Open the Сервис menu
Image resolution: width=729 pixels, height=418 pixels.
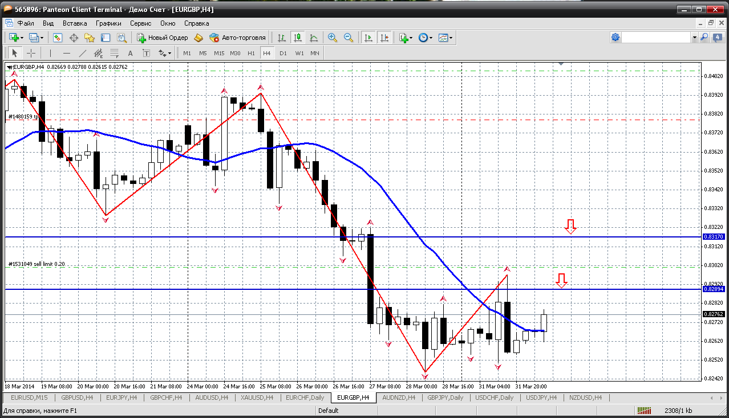tap(140, 23)
